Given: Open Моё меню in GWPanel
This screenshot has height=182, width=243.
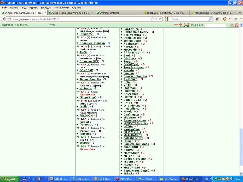Looking at the screenshot, I should (x=197, y=25).
